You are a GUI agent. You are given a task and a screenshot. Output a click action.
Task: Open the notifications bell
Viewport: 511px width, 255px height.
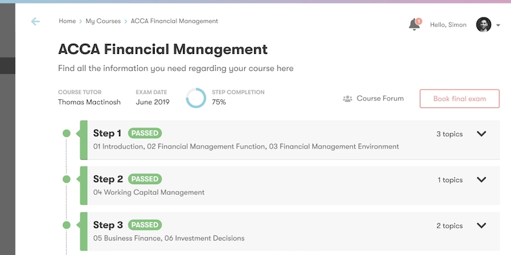point(414,24)
